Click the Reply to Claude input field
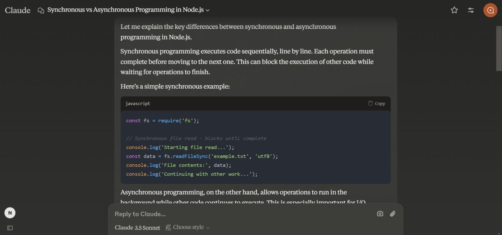The height and width of the screenshot is (235, 502). (244, 214)
